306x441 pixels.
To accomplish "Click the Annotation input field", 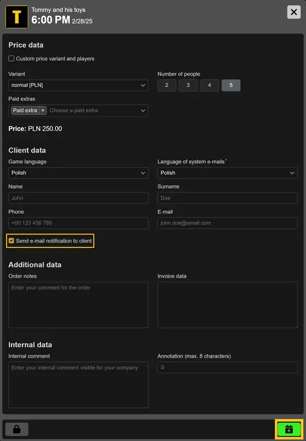I will pyautogui.click(x=227, y=367).
